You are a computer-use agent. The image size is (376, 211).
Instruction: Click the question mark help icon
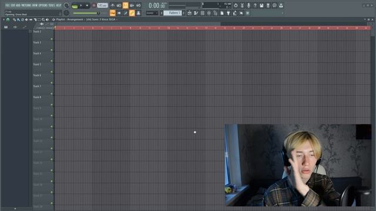pyautogui.click(x=255, y=5)
